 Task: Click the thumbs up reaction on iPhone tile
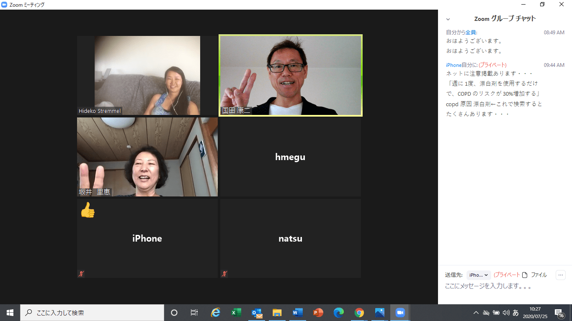coord(88,210)
